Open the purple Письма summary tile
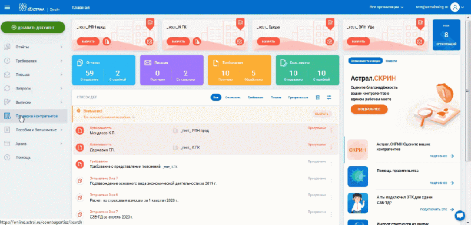 172,70
